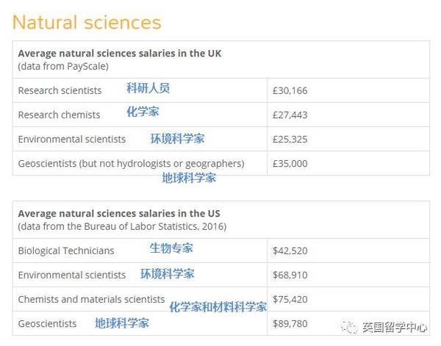Click the Geoscientists (but not hydrologists) label
The width and height of the screenshot is (441, 346).
131,164
